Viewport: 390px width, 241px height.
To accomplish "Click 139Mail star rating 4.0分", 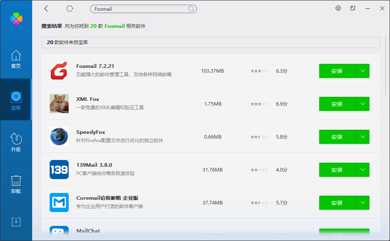I will click(259, 170).
